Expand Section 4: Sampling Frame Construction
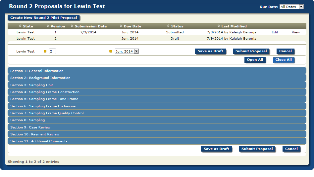314x177 pixels. click(x=157, y=92)
